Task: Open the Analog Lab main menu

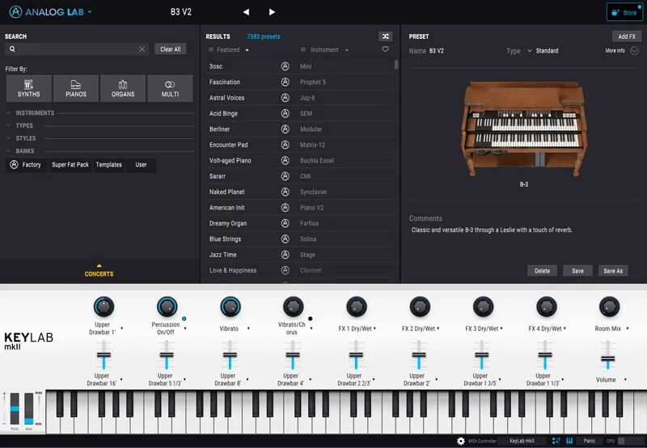Action: point(50,12)
